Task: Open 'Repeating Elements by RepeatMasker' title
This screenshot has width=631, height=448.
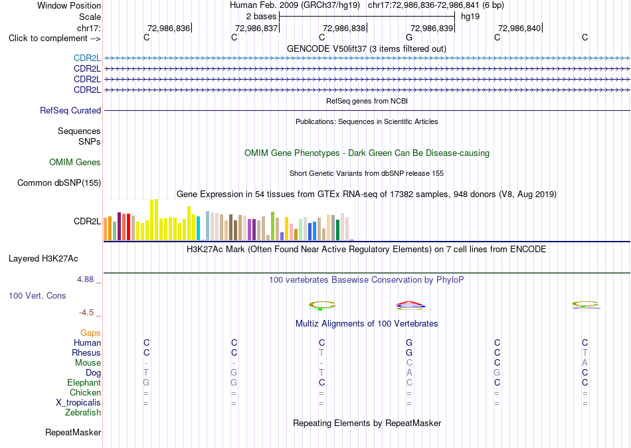Action: tap(367, 423)
